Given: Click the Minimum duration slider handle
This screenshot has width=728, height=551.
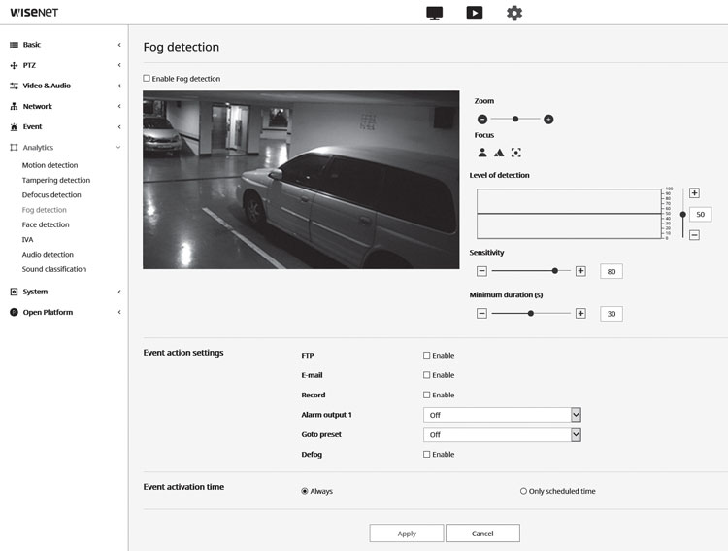Looking at the screenshot, I should [530, 313].
